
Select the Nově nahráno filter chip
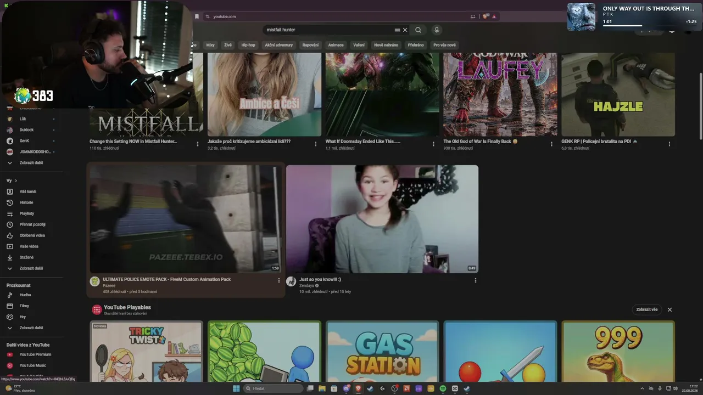[386, 45]
